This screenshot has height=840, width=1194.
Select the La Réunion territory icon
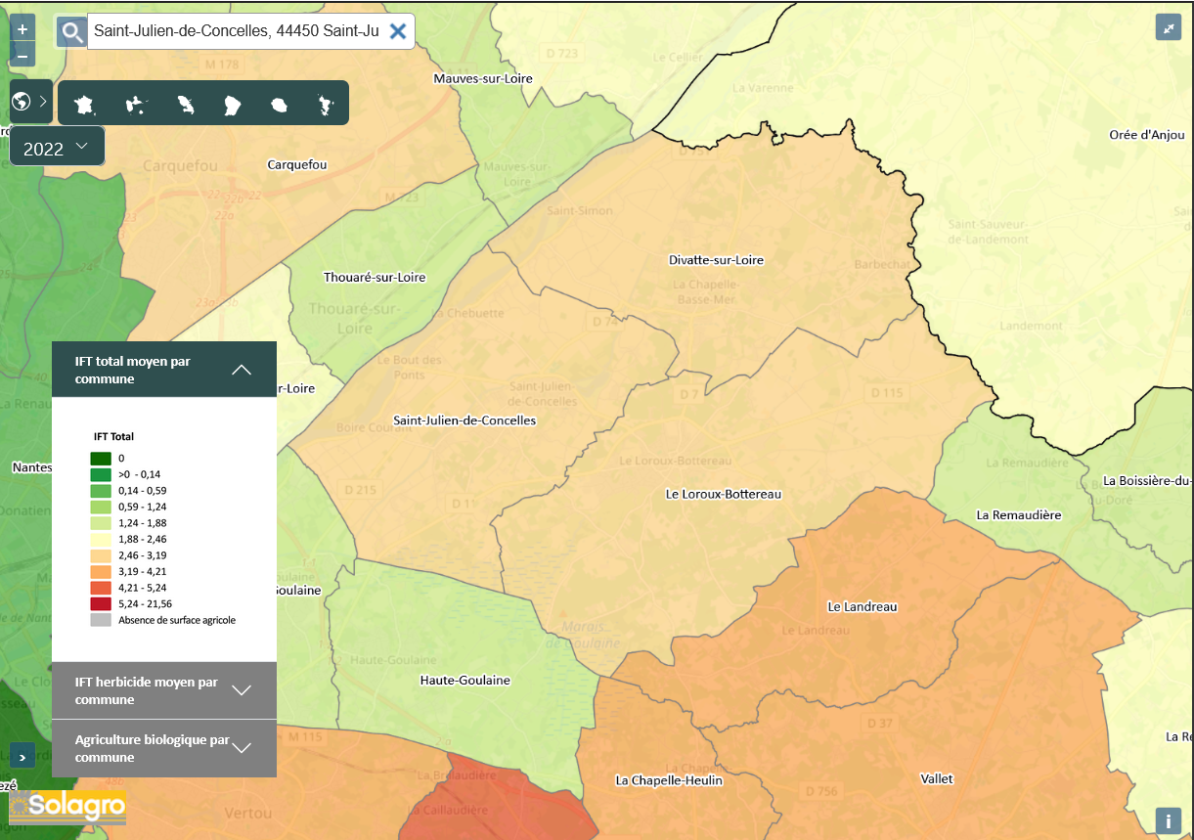(280, 104)
